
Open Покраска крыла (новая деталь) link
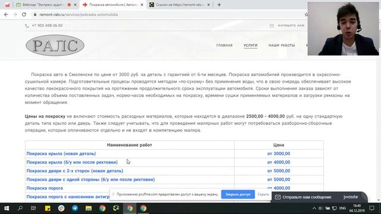point(61,153)
